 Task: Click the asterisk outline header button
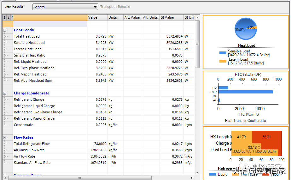coord(12,17)
